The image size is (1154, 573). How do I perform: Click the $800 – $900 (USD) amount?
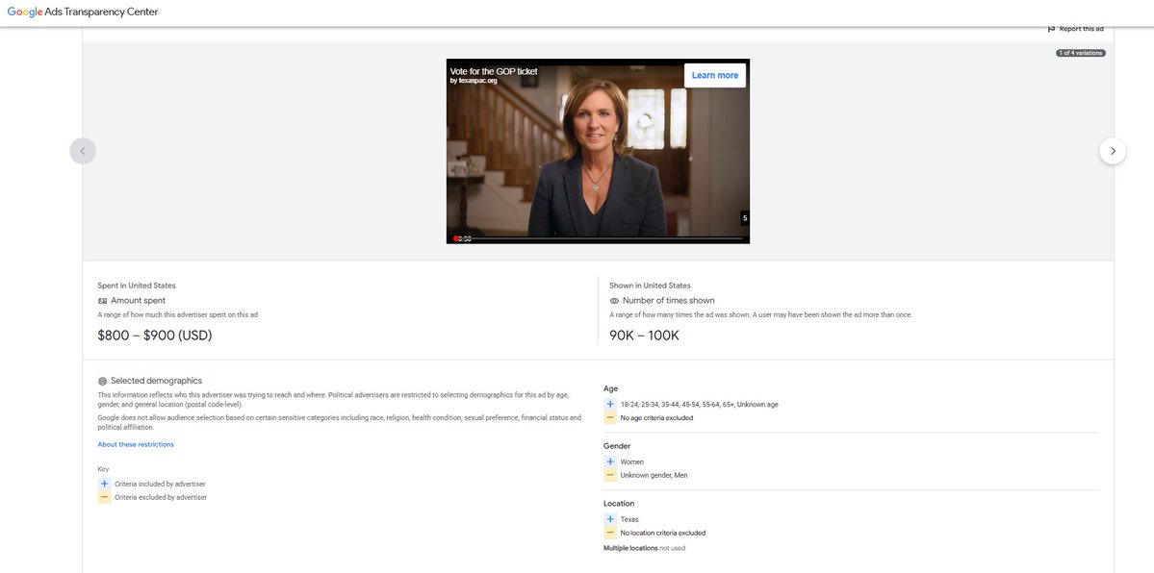pyautogui.click(x=155, y=336)
